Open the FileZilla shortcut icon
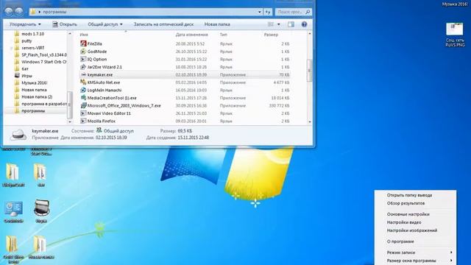 coord(83,43)
